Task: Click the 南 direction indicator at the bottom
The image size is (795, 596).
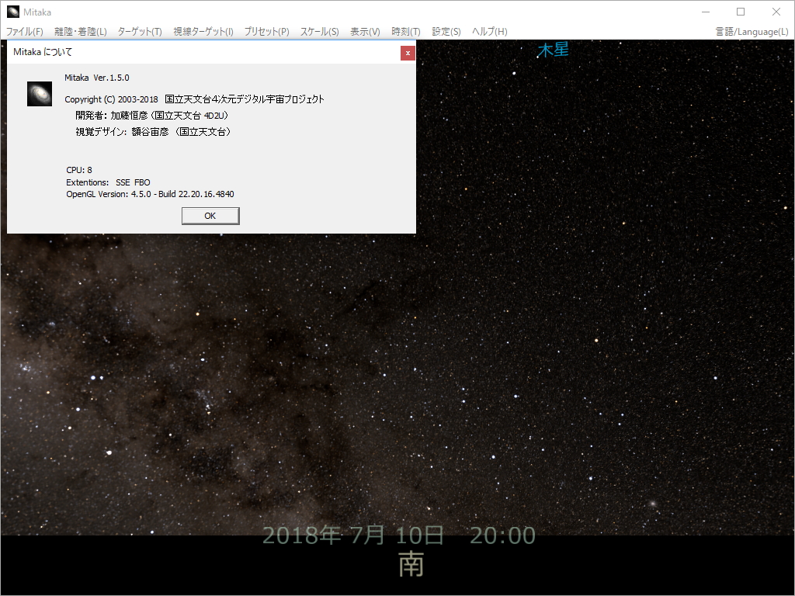Action: [411, 566]
